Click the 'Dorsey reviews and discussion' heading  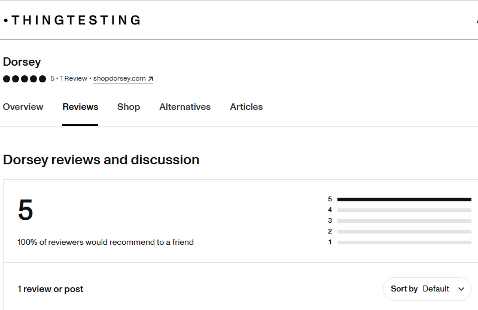(x=101, y=160)
